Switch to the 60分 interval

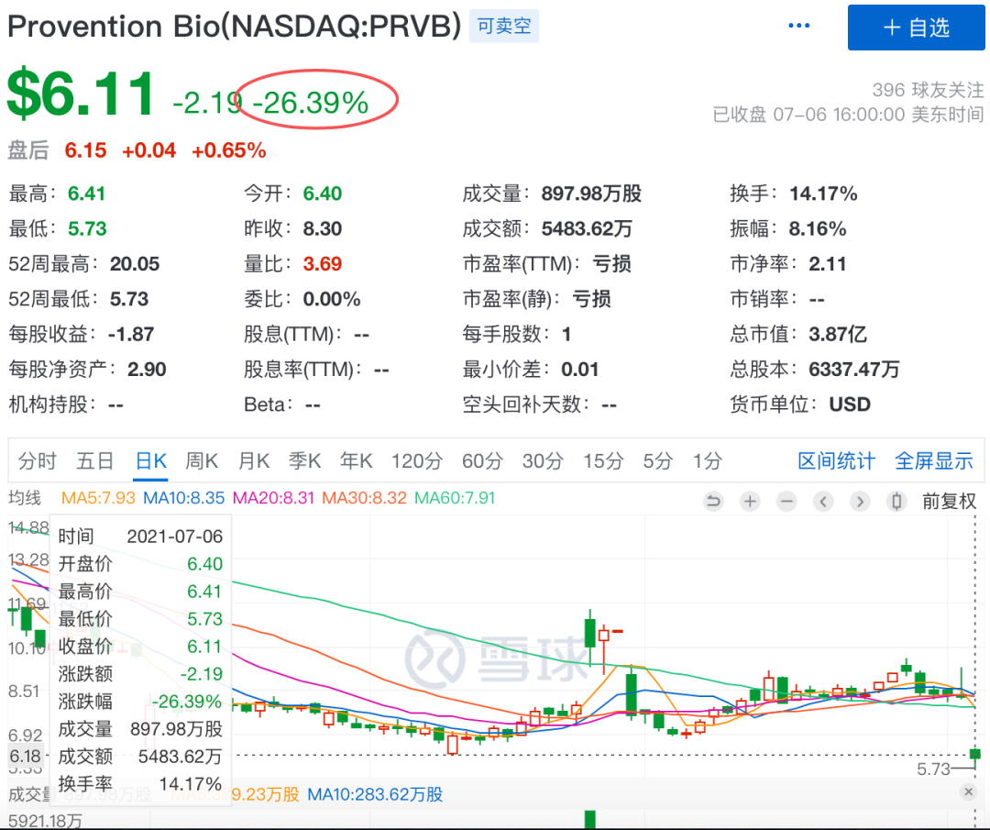point(482,461)
